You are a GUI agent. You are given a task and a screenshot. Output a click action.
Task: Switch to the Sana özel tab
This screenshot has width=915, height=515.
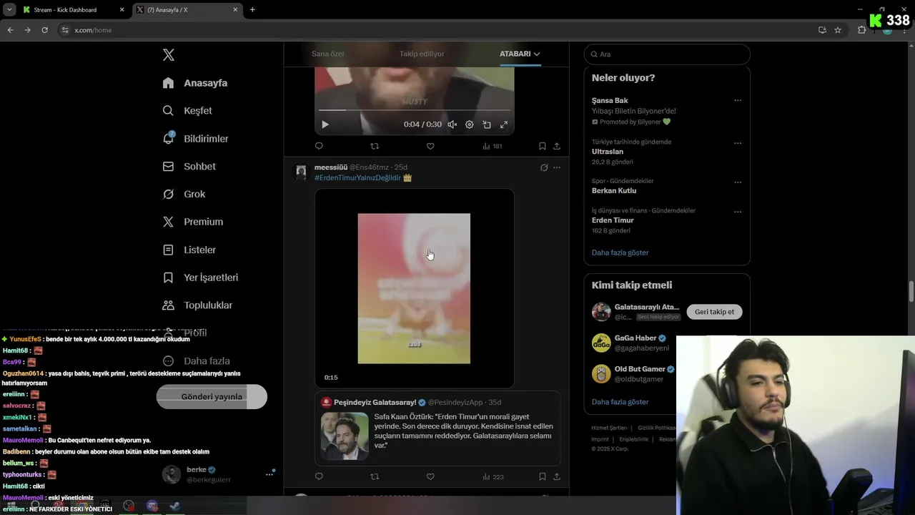(327, 54)
